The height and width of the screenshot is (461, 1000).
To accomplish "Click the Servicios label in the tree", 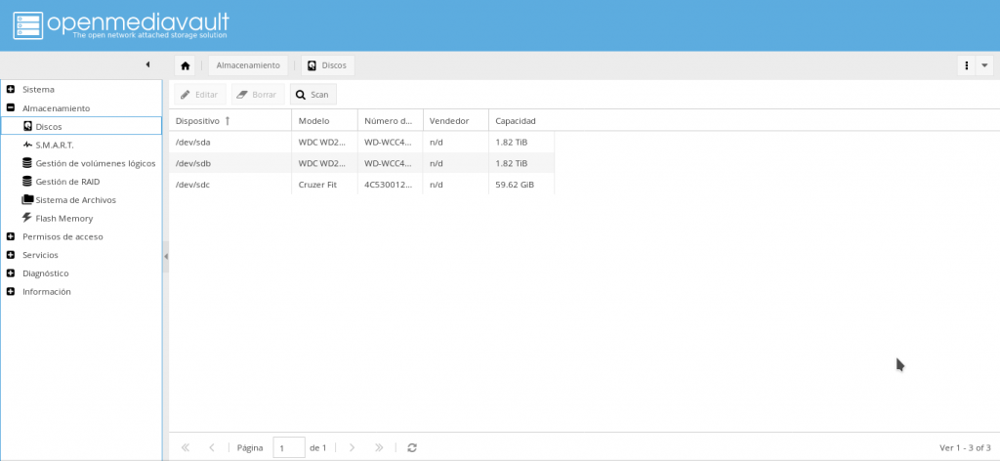I will (x=40, y=255).
